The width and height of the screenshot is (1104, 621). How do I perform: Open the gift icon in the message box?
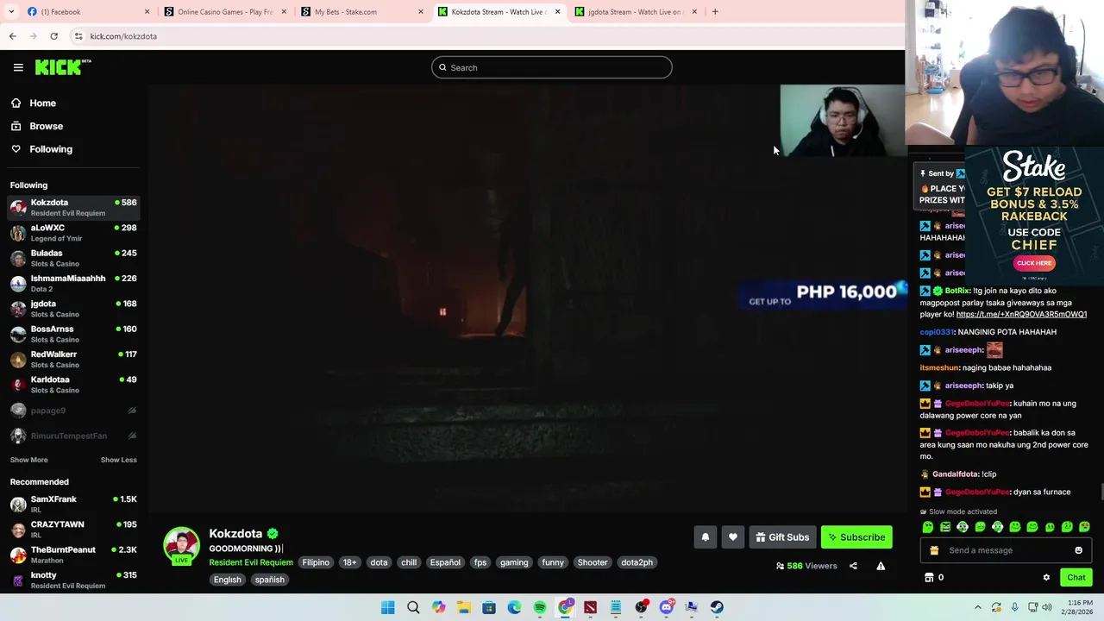[934, 550]
